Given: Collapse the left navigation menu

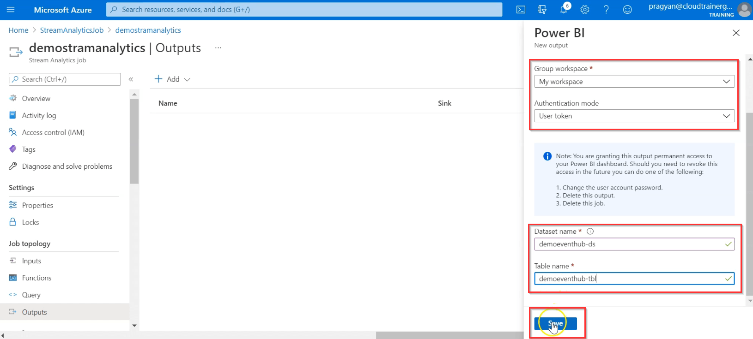Looking at the screenshot, I should click(131, 79).
